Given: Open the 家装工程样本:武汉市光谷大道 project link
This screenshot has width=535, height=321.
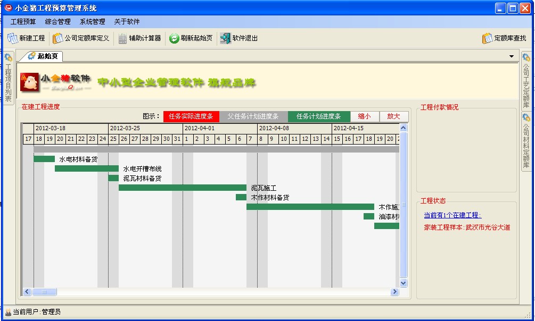Looking at the screenshot, I should pos(467,227).
